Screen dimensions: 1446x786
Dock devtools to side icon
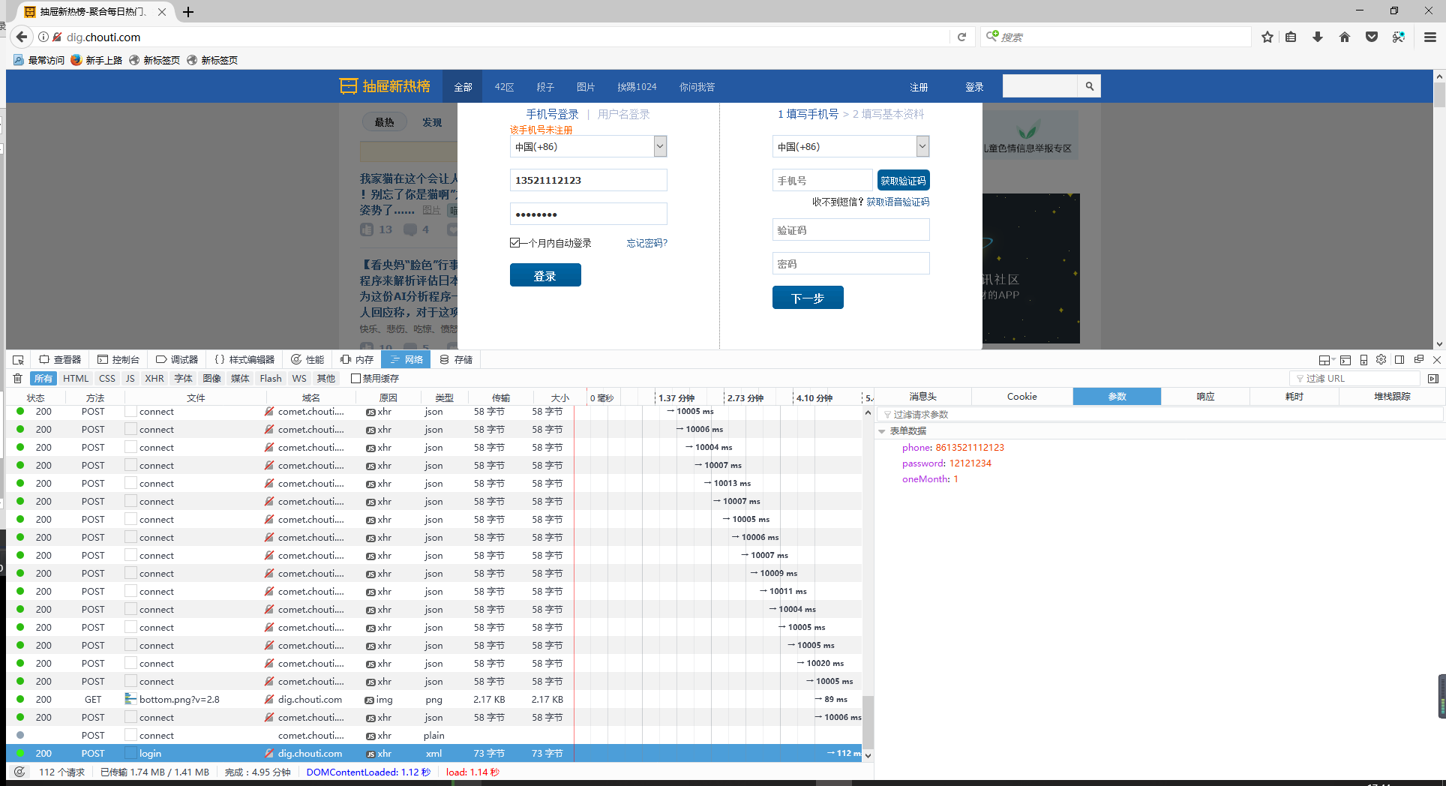coord(1399,360)
